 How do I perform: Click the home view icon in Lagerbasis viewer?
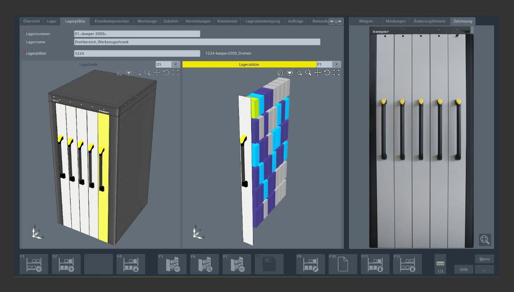[x=119, y=72]
